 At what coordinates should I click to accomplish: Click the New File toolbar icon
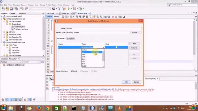tap(3, 9)
